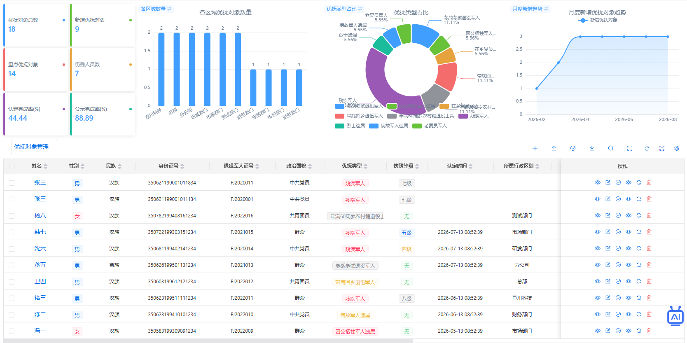Image resolution: width=687 pixels, height=343 pixels.
Task: Switch chart via 各区域数量 label
Action: [x=156, y=9]
